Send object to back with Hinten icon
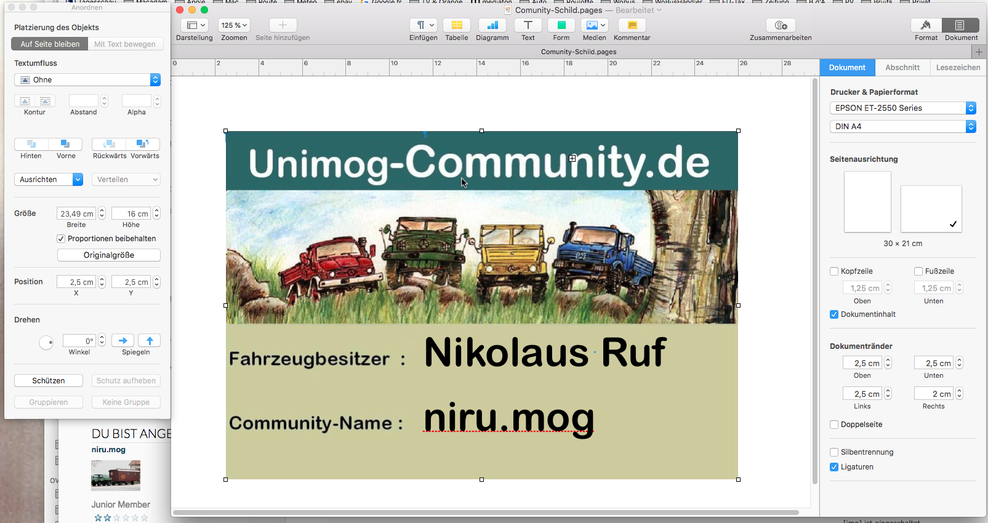The height and width of the screenshot is (523, 988). [31, 144]
